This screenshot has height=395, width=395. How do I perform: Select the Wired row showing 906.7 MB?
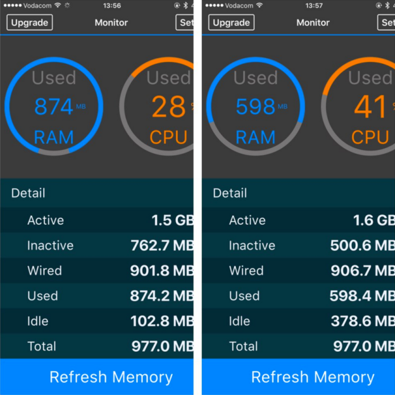click(298, 271)
